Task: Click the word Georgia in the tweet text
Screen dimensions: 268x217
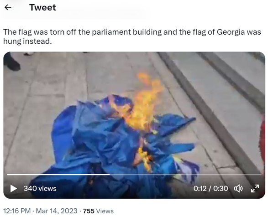Action: tap(231, 32)
